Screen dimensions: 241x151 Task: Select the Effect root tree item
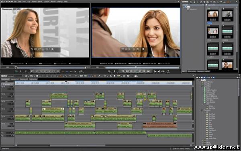click(204, 80)
